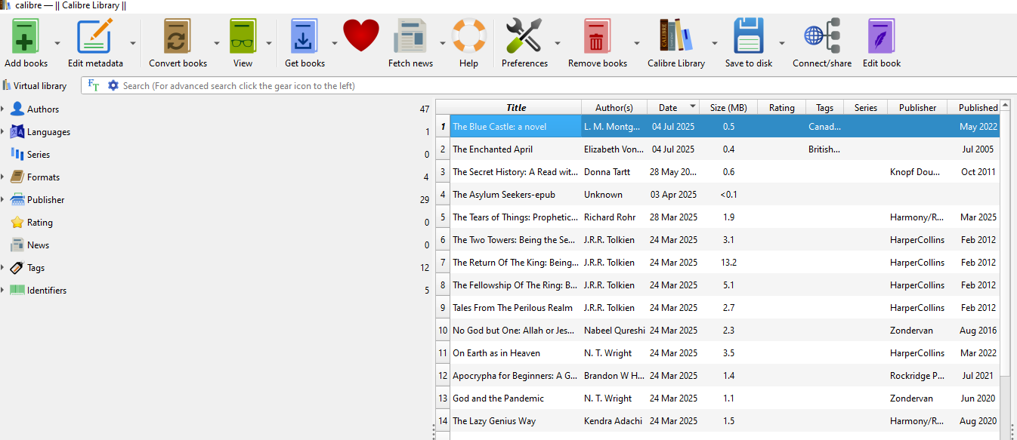Open the Virtual library button
1017x440 pixels.
point(35,85)
